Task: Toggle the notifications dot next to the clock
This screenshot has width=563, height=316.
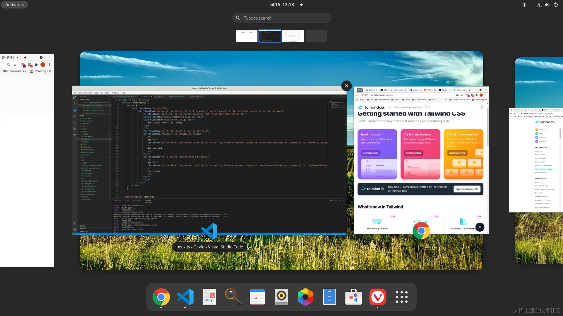Action: pos(301,5)
